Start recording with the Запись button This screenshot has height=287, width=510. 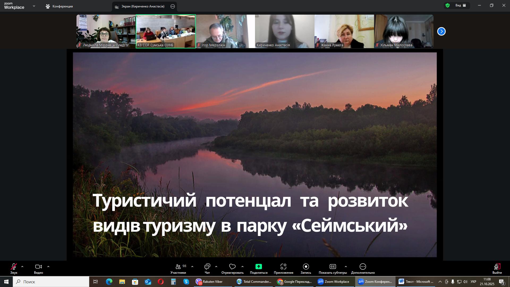pos(306,267)
